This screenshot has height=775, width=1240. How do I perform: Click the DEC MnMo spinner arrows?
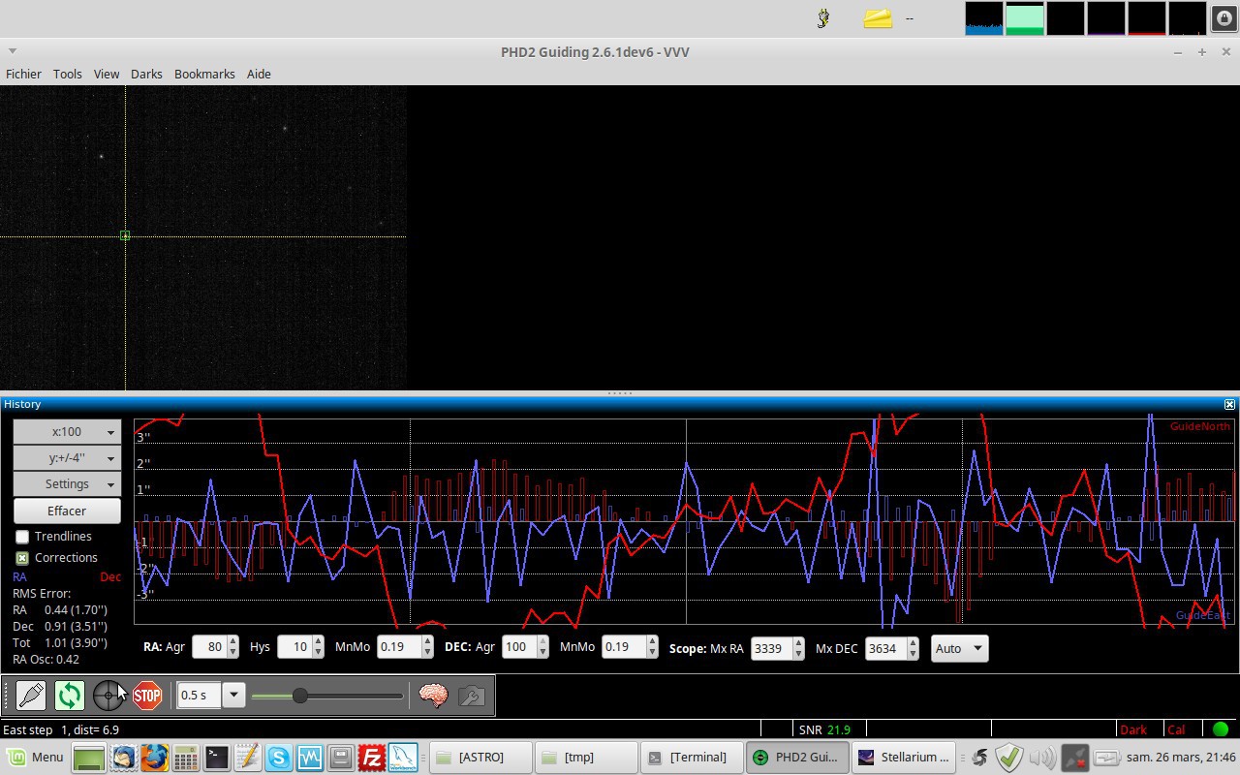coord(652,647)
